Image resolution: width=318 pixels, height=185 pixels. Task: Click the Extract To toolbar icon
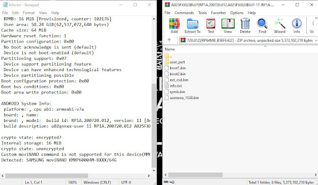tap(193, 26)
